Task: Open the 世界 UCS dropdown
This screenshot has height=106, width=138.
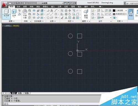Action: (x=105, y=18)
